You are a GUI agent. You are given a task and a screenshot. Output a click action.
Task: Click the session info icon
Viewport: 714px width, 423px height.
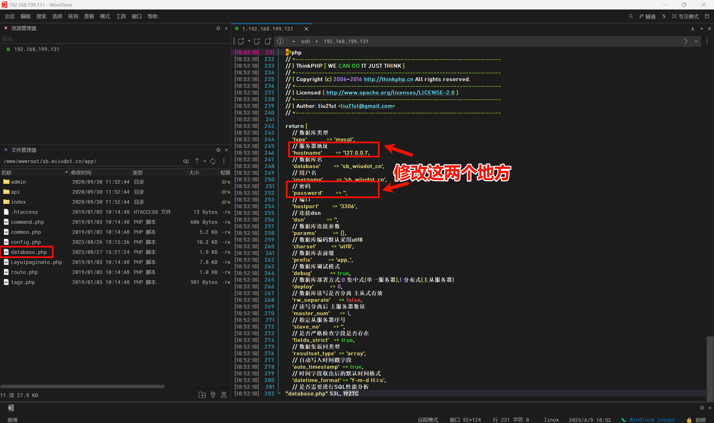[x=280, y=41]
